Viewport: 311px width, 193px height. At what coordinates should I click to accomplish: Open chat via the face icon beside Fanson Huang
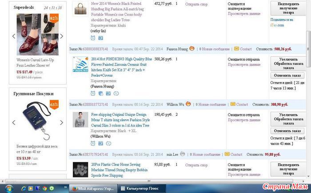pos(192,48)
